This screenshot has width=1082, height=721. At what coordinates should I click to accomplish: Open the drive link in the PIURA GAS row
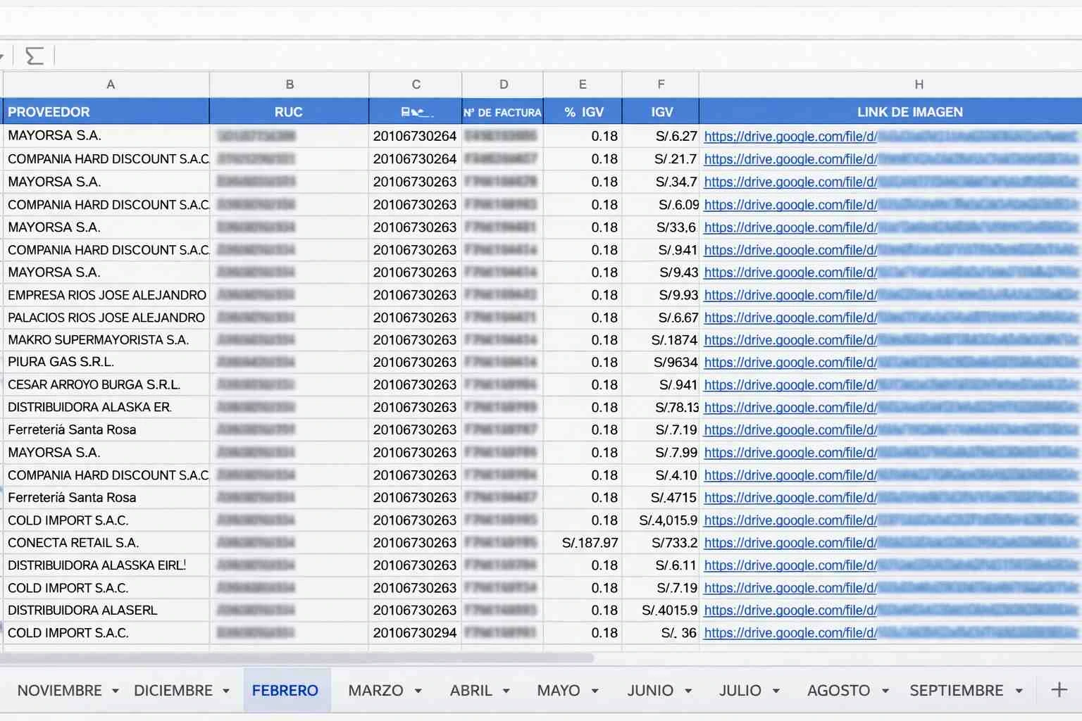coord(789,362)
